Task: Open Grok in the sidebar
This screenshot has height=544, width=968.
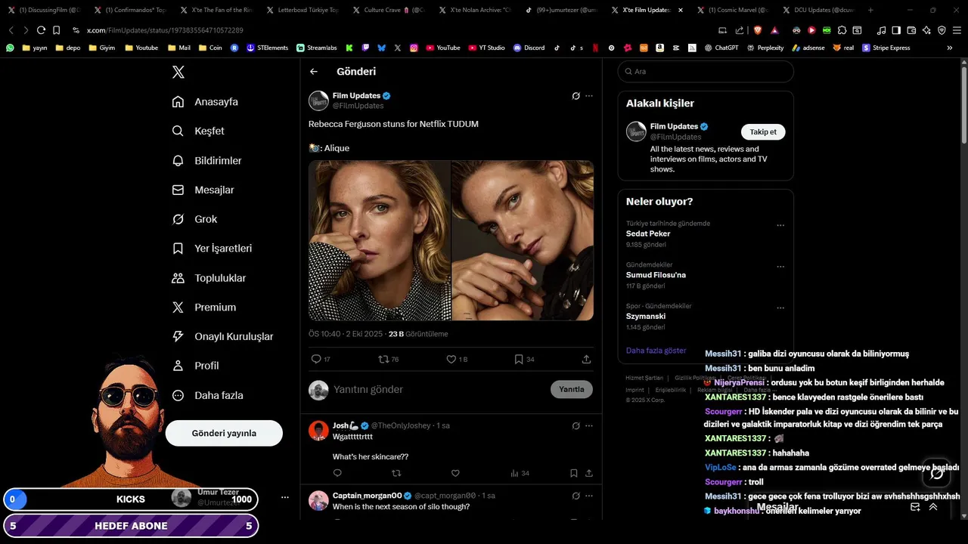Action: coord(194,219)
